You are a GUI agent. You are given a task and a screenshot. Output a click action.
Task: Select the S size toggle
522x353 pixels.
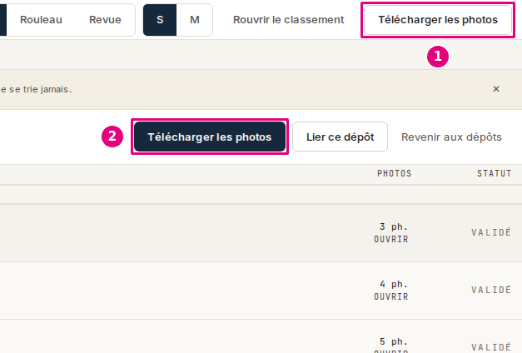pos(160,20)
